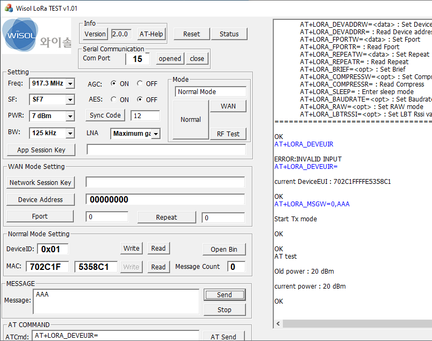The height and width of the screenshot is (341, 432).
Task: Click the 'current power : 20 dBm' log line
Action: (310, 286)
